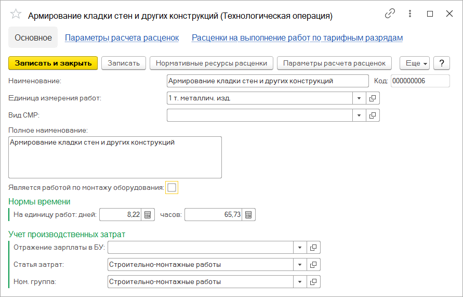The image size is (463, 297).
Task: Click into the Полное наименование text area
Action: pos(115,158)
